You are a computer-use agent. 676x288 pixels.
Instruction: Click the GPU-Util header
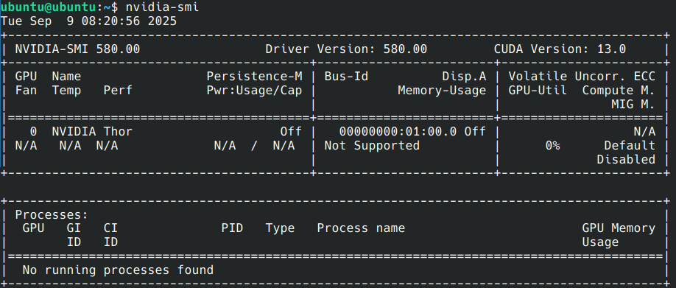point(538,90)
